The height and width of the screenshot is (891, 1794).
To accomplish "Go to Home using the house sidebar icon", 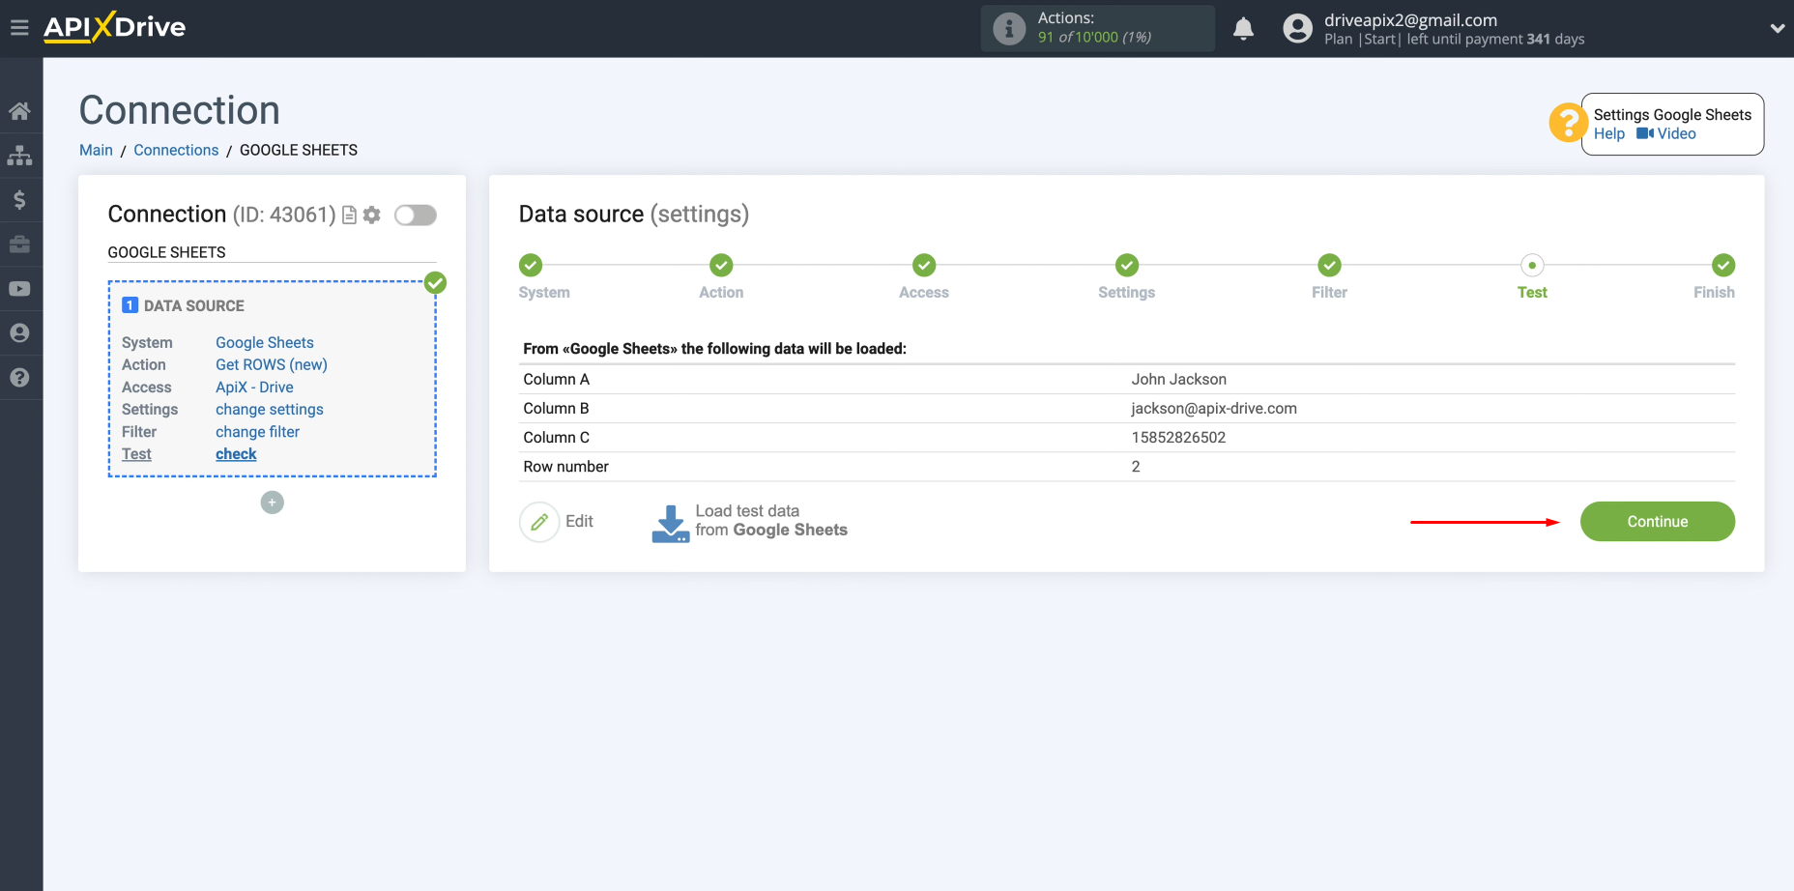I will (19, 110).
